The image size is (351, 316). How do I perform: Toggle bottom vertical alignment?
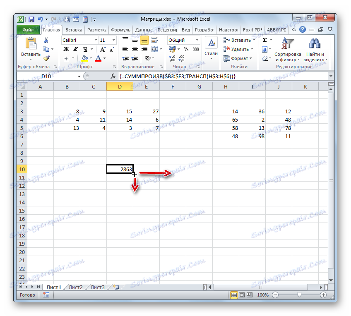pyautogui.click(x=144, y=40)
